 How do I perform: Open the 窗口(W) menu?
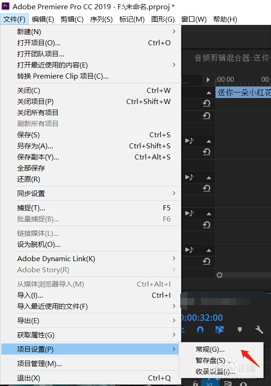pos(194,19)
